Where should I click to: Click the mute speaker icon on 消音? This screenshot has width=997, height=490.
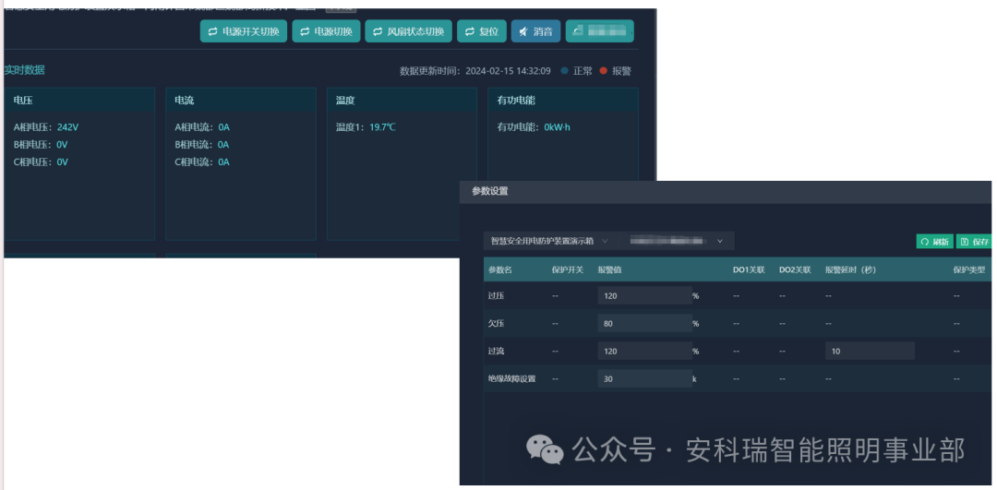pos(524,31)
